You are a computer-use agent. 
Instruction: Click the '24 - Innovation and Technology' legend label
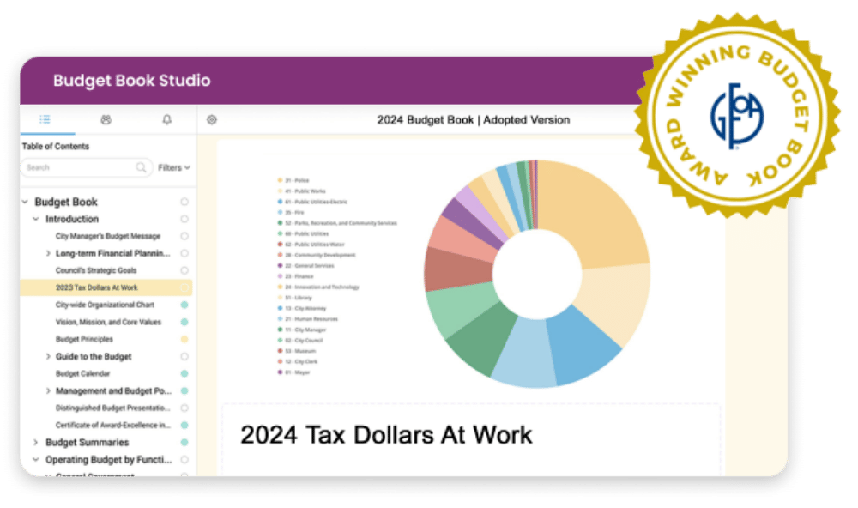[322, 287]
